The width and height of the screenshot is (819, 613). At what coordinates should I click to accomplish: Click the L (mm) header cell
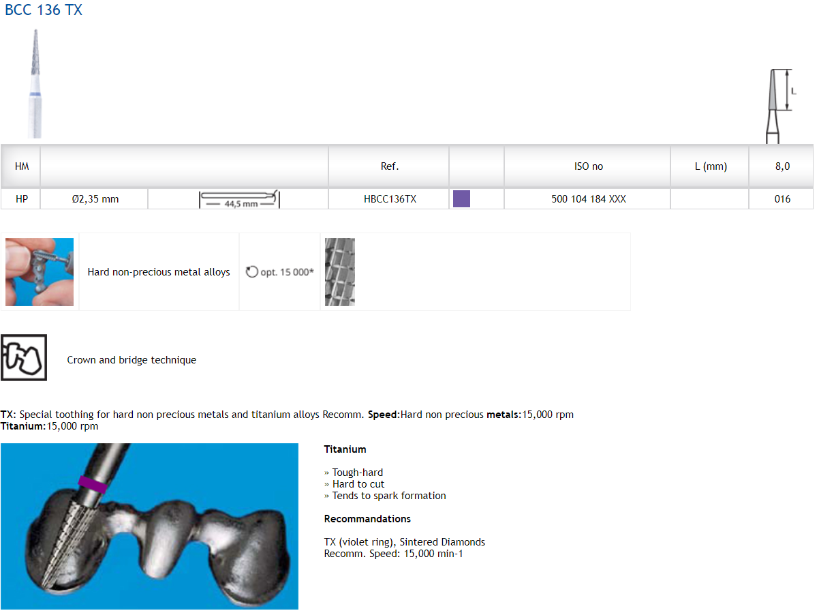pos(711,166)
